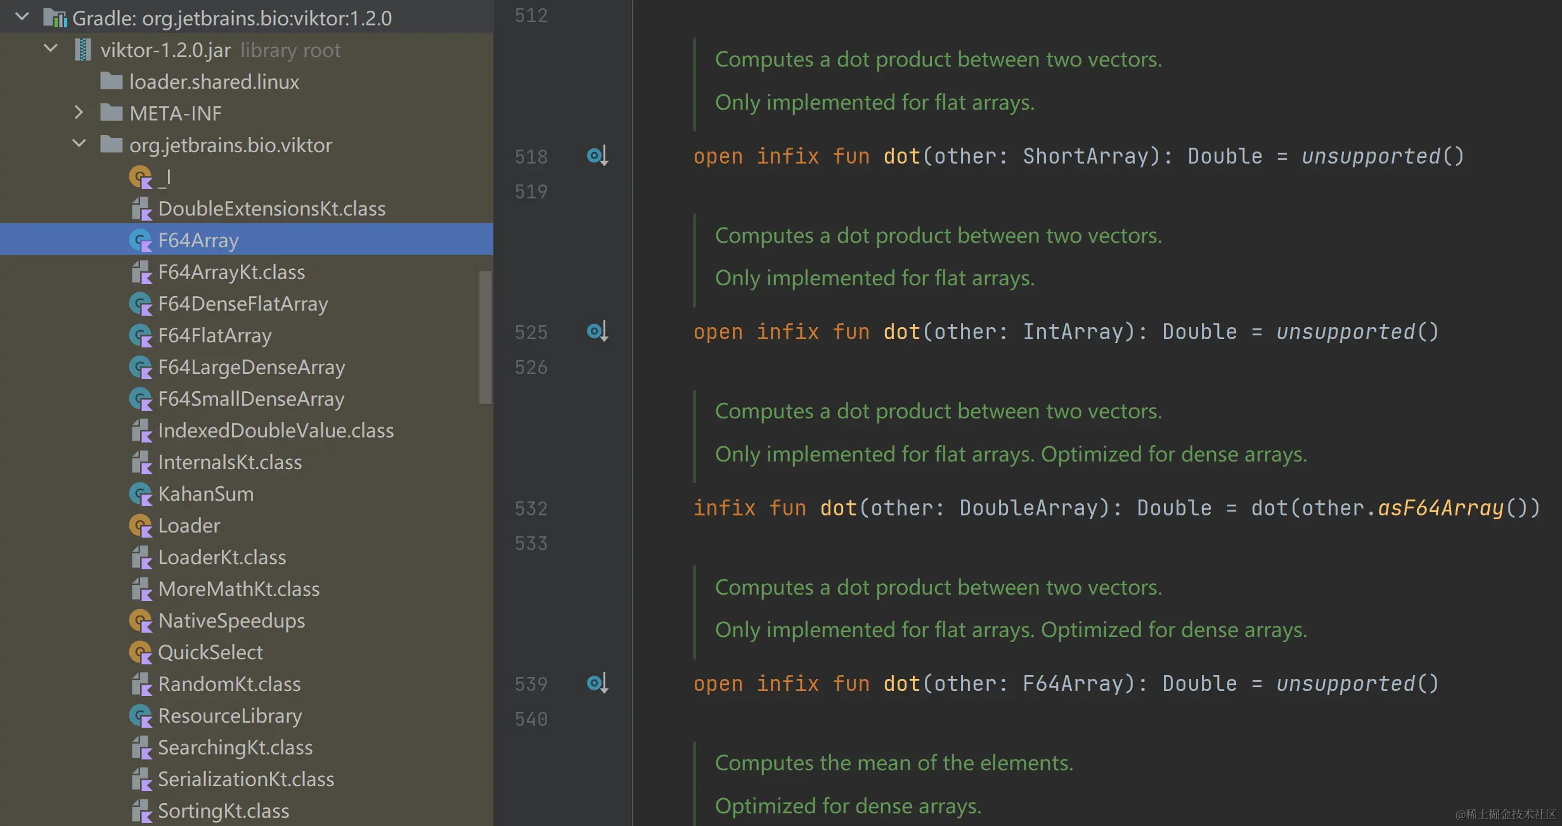Viewport: 1562px width, 826px height.
Task: Click the QuickSelect object icon
Action: click(141, 652)
